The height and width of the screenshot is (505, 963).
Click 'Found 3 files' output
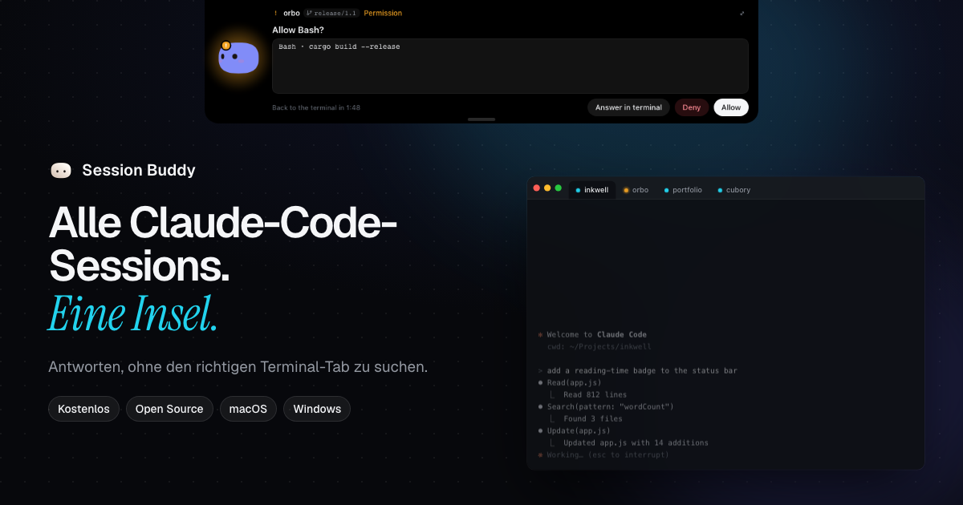pyautogui.click(x=592, y=418)
